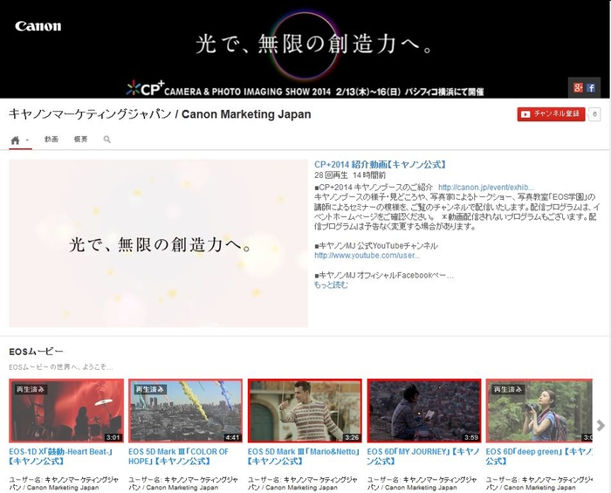Click '■キヤノンMJ 公式YouTubeチャンネル' description line
The width and height of the screenshot is (611, 493).
click(376, 246)
